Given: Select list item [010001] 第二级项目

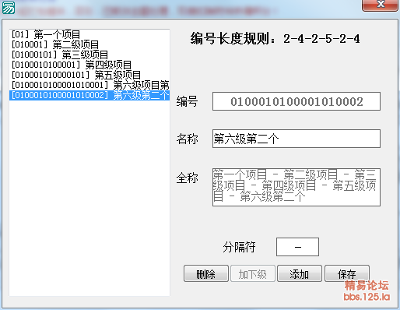Looking at the screenshot, I should (89, 44).
